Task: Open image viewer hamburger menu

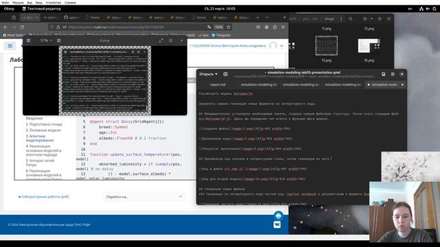Action: (x=170, y=40)
